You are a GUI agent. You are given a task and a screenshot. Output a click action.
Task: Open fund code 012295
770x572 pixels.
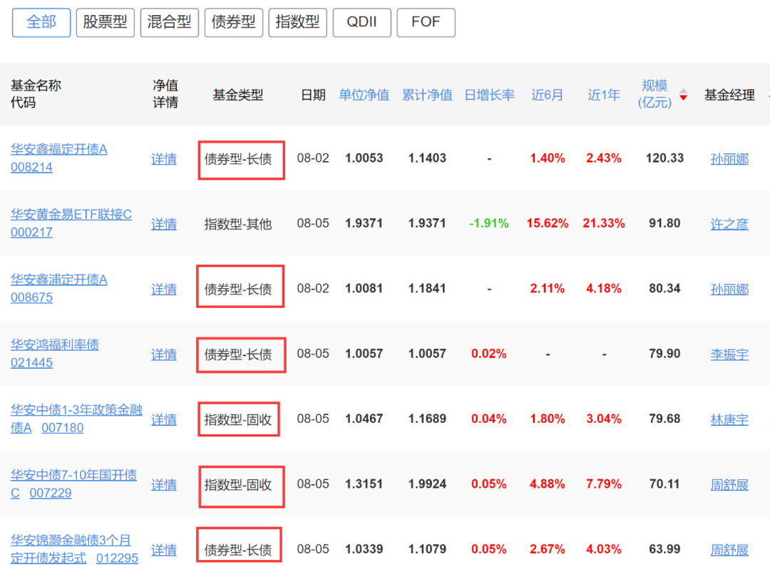tap(118, 558)
